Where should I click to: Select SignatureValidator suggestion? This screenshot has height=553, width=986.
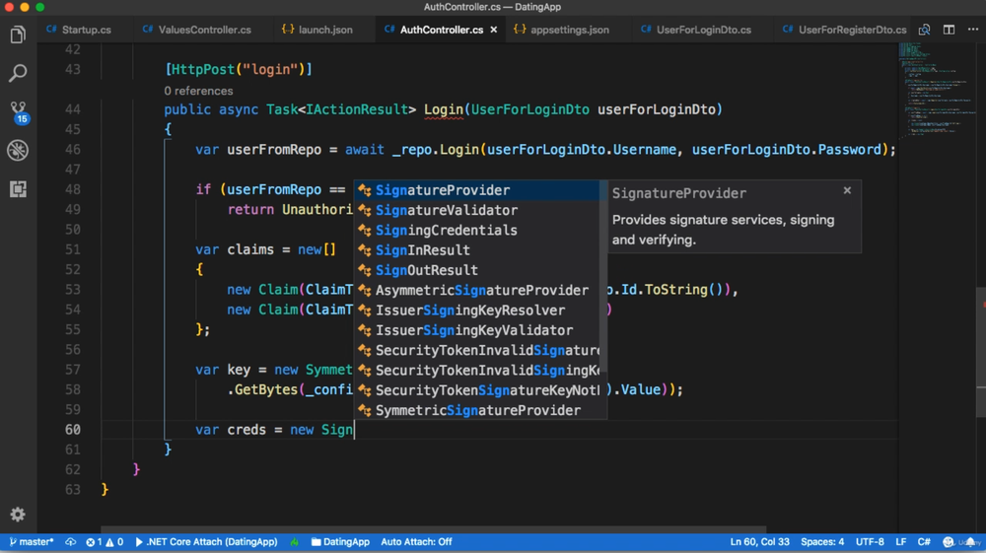pyautogui.click(x=477, y=211)
